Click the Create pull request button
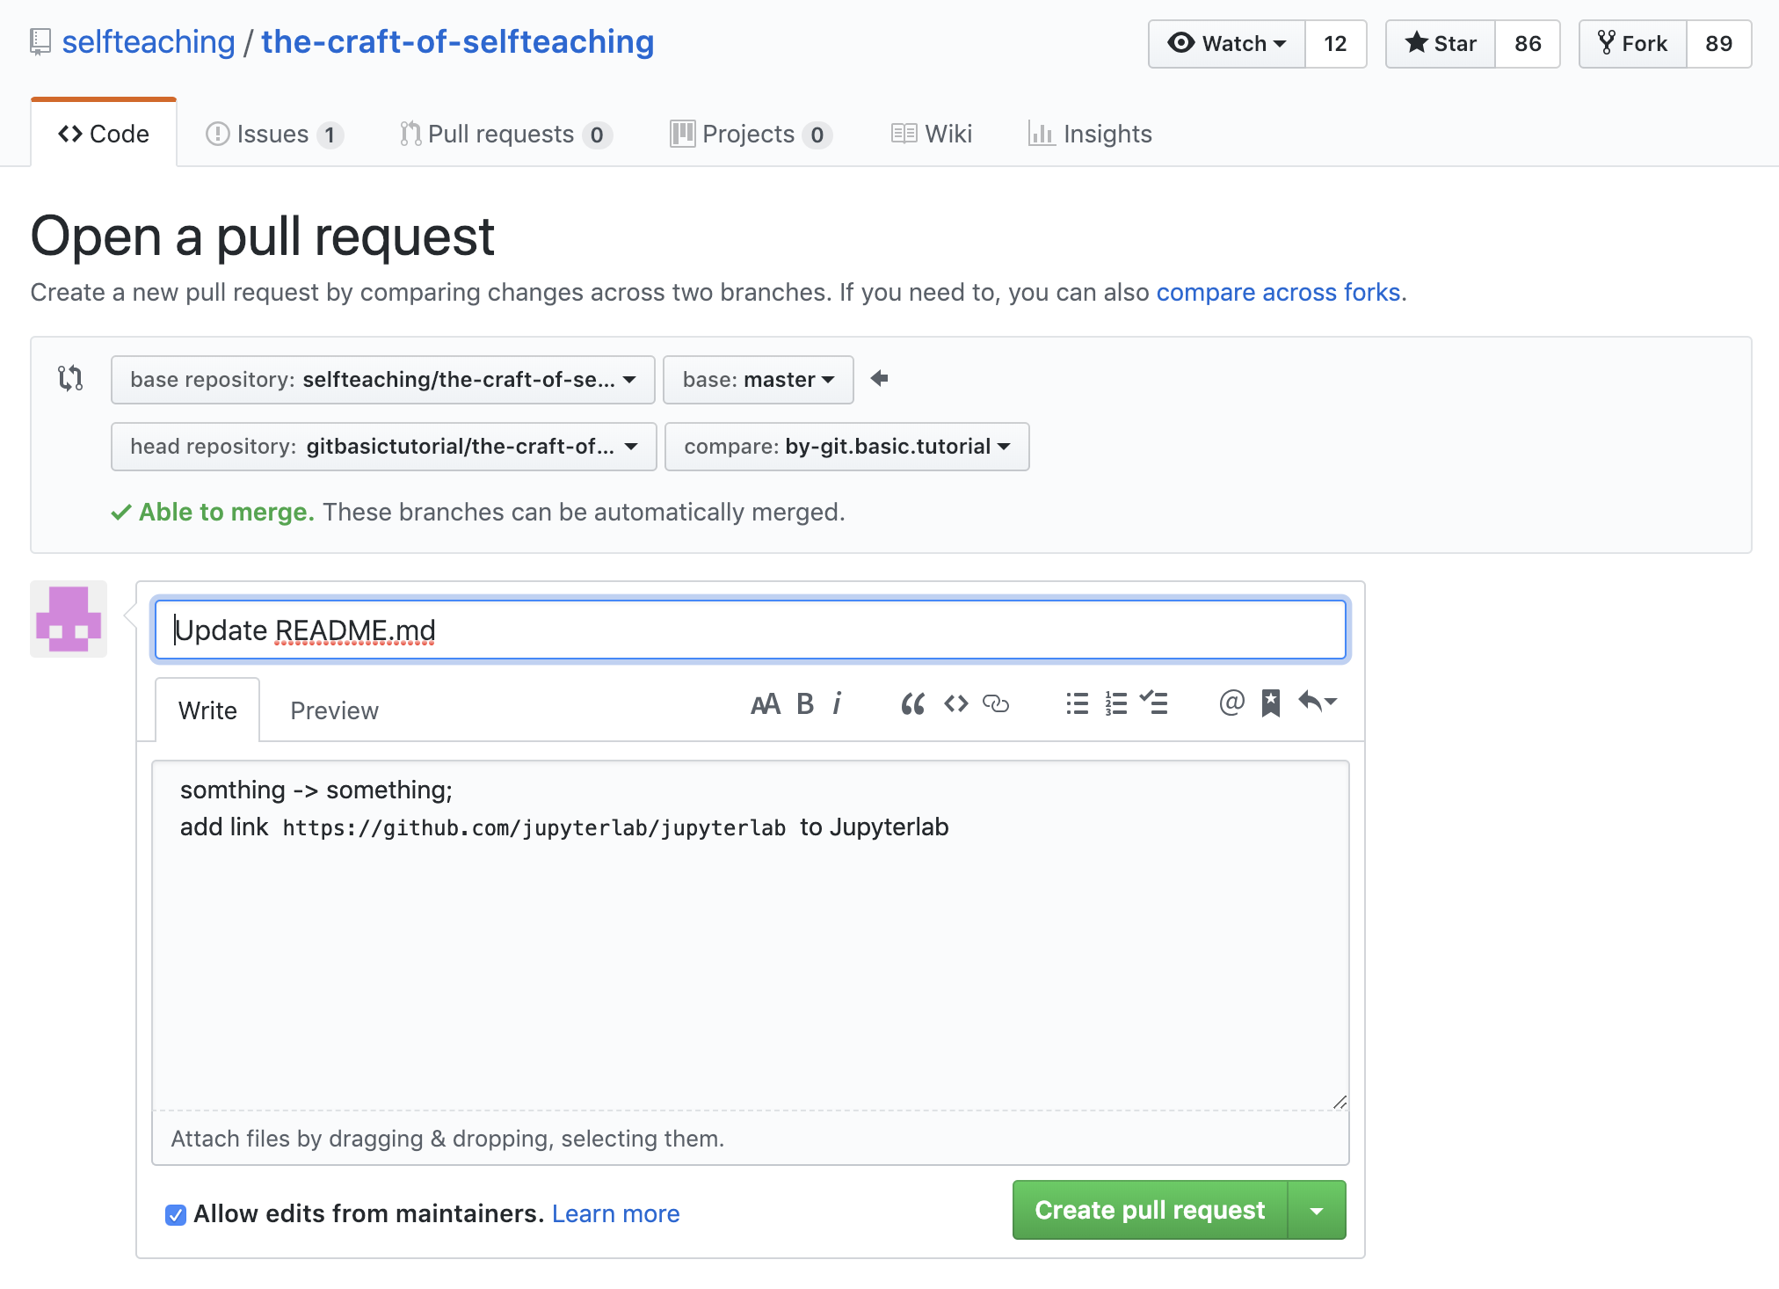Screen dimensions: 1779x1289 tap(1150, 1211)
